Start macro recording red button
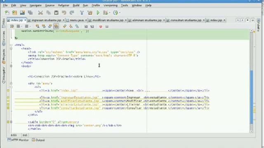 click(x=101, y=26)
